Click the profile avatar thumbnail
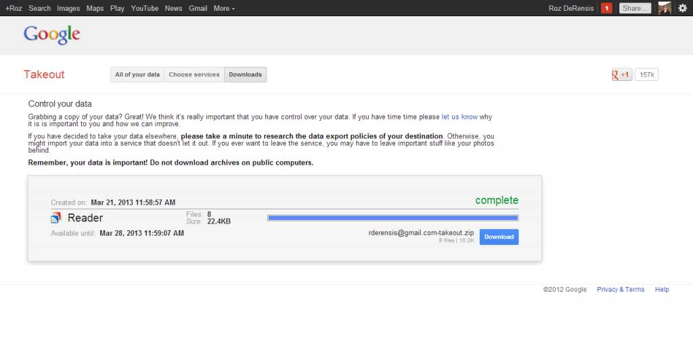 click(x=665, y=8)
